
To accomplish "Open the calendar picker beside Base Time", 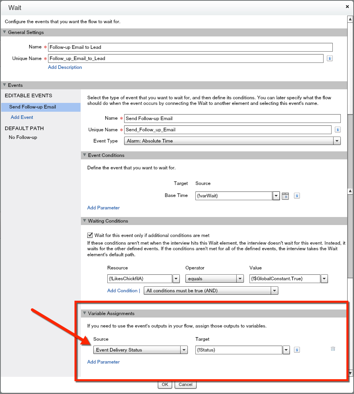I will point(285,196).
